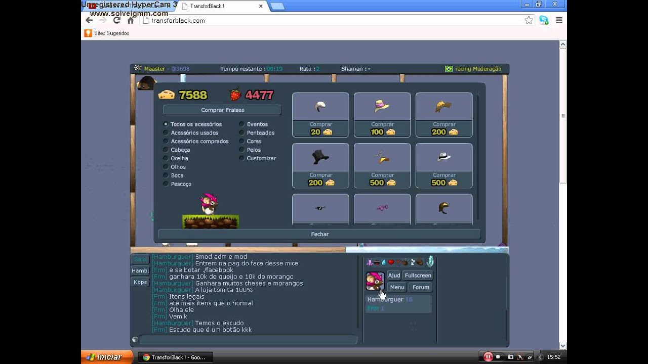Click the white Zz sleep emote
The width and height of the screenshot is (648, 364).
(413, 262)
